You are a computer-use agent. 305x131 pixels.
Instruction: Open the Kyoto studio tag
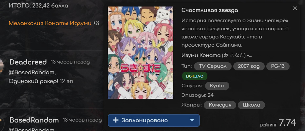(x=217, y=86)
